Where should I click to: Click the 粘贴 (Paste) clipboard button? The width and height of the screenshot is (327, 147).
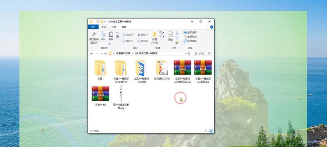coord(111,36)
